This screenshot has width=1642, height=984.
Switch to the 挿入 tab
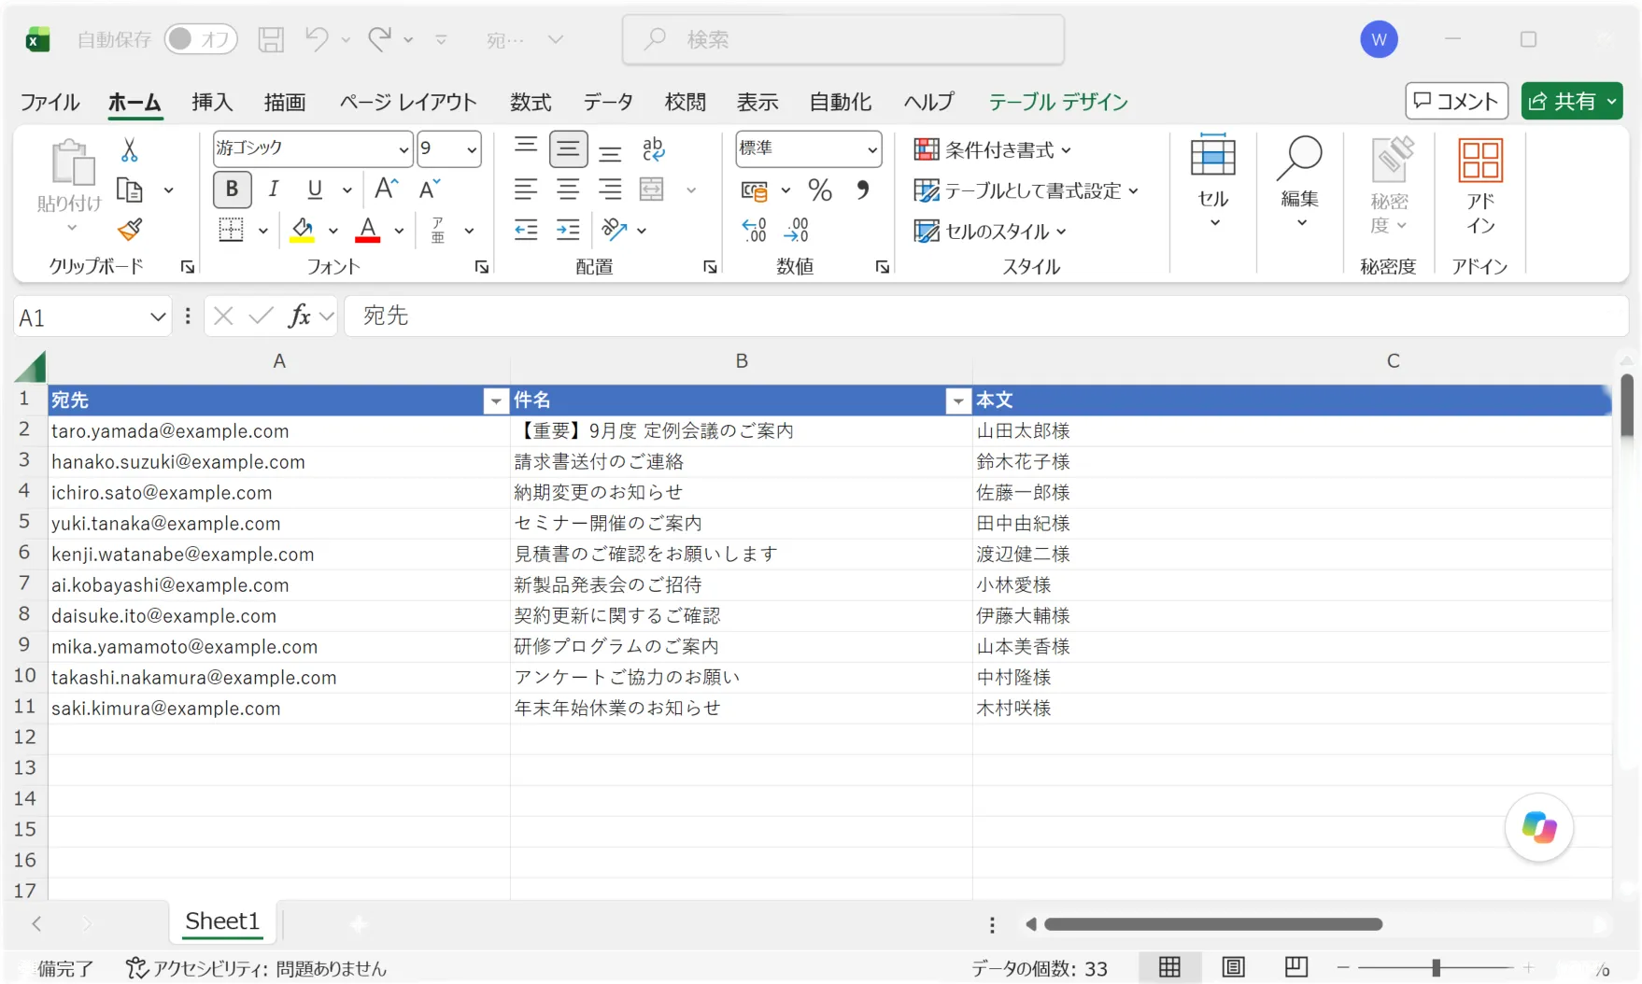pyautogui.click(x=212, y=102)
